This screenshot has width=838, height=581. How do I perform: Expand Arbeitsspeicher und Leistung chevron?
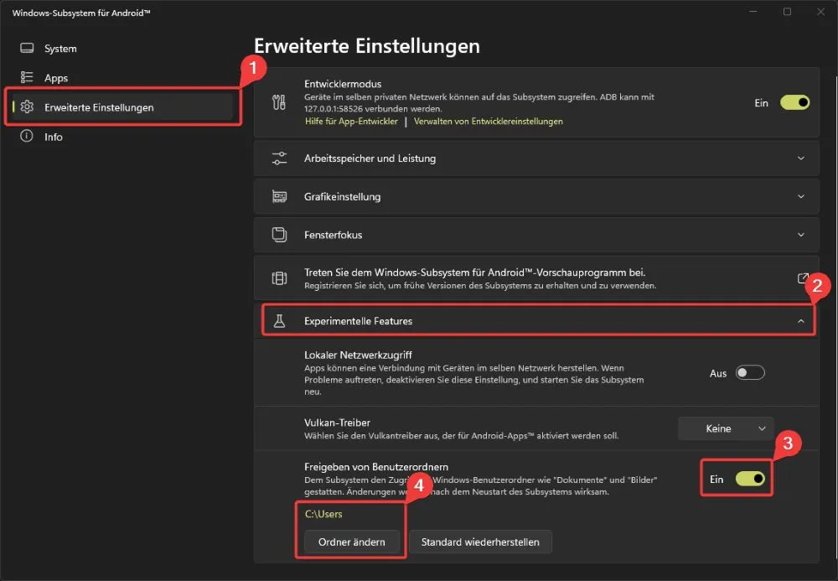click(x=800, y=158)
